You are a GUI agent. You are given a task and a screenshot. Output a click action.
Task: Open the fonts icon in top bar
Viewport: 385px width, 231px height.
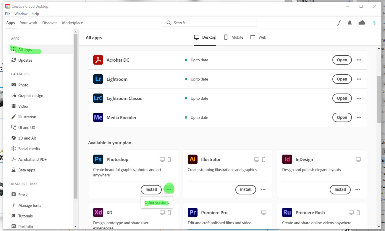[x=339, y=23]
